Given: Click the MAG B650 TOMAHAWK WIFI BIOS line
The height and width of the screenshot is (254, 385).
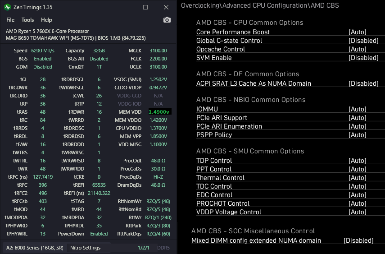Looking at the screenshot, I should click(x=76, y=38).
